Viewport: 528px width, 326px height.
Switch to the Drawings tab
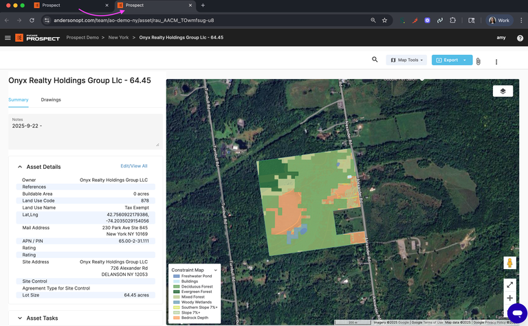(x=51, y=100)
